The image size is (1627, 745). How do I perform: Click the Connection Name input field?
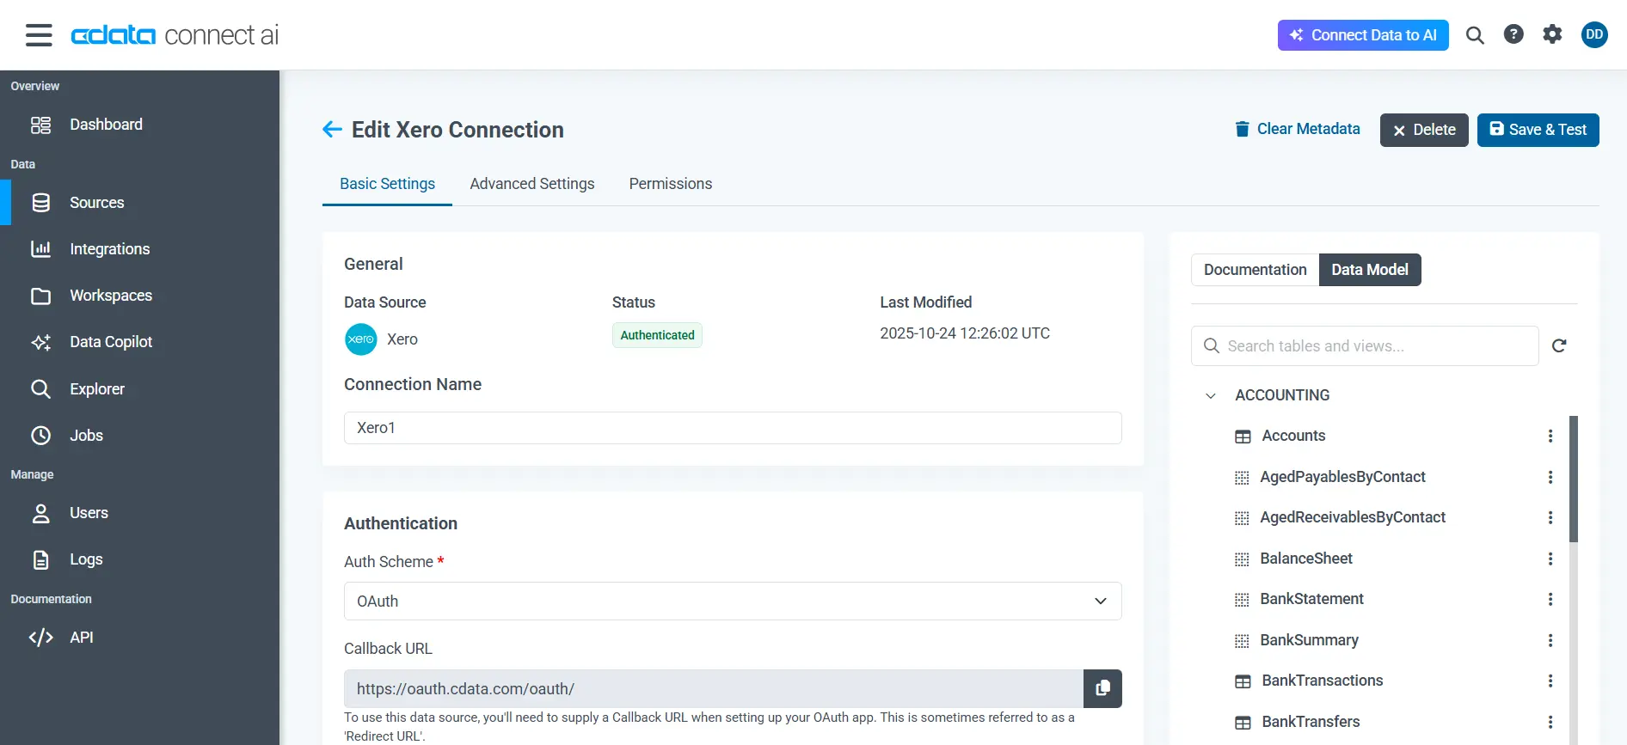pos(733,428)
